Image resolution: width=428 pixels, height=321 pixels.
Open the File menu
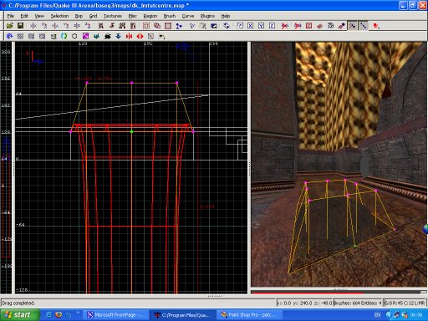point(11,16)
